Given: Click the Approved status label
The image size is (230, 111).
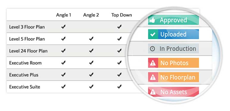Looking at the screenshot, I should [x=173, y=20].
